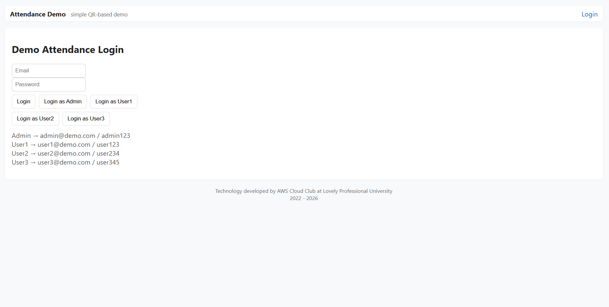Viewport: 609px width, 307px height.
Task: Click the user2@demo.com email text
Action: (64, 153)
